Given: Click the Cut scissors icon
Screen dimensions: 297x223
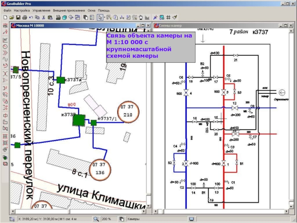Looking at the screenshot, I should coord(43,17).
